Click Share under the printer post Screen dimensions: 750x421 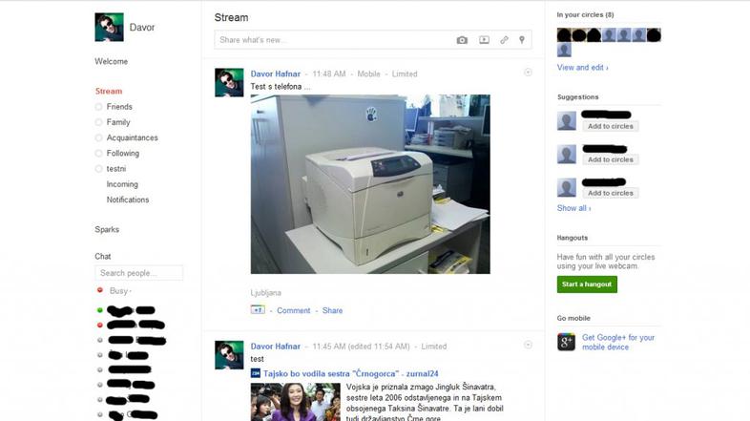[x=332, y=310]
